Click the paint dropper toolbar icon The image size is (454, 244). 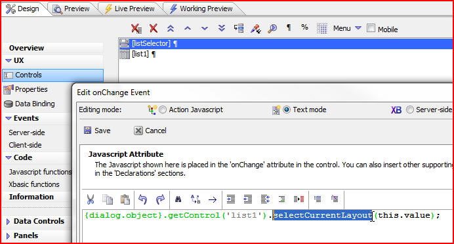[256, 29]
